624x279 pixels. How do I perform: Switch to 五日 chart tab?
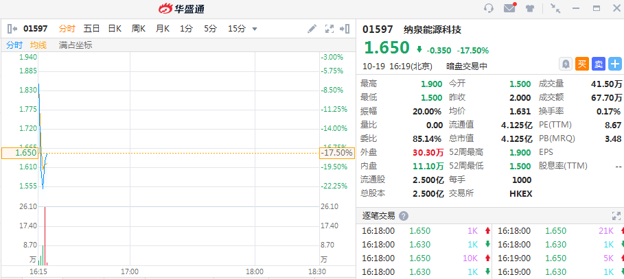click(91, 29)
